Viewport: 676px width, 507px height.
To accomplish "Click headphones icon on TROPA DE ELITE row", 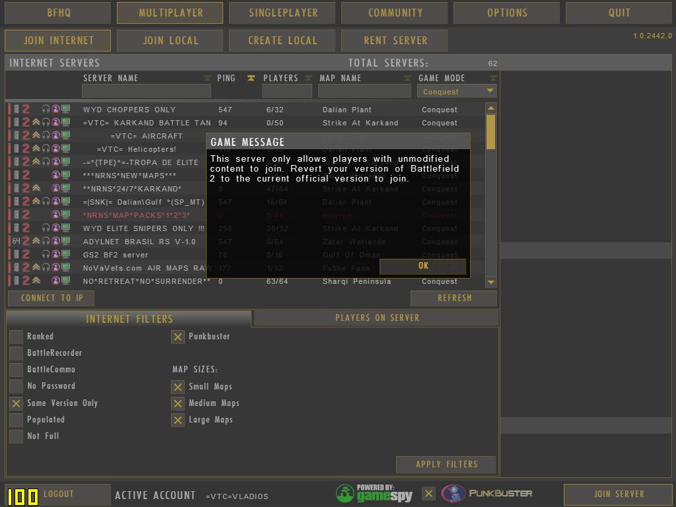I will tap(46, 162).
